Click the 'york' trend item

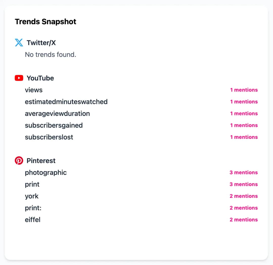32,196
